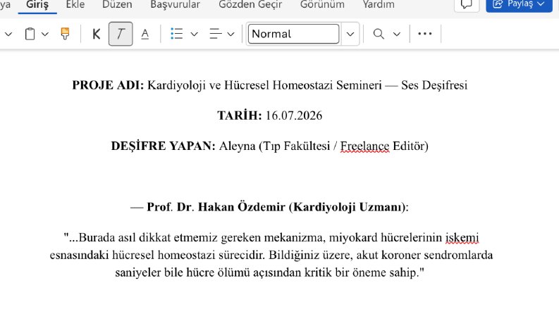Click the phrase akut koroner sendromlarda
This screenshot has width=559, height=314.
[424, 256]
